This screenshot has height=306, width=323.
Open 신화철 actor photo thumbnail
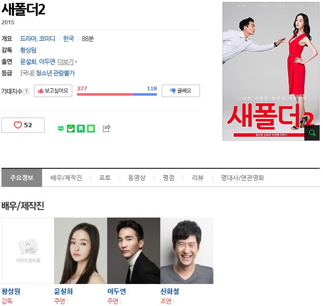tap(187, 251)
